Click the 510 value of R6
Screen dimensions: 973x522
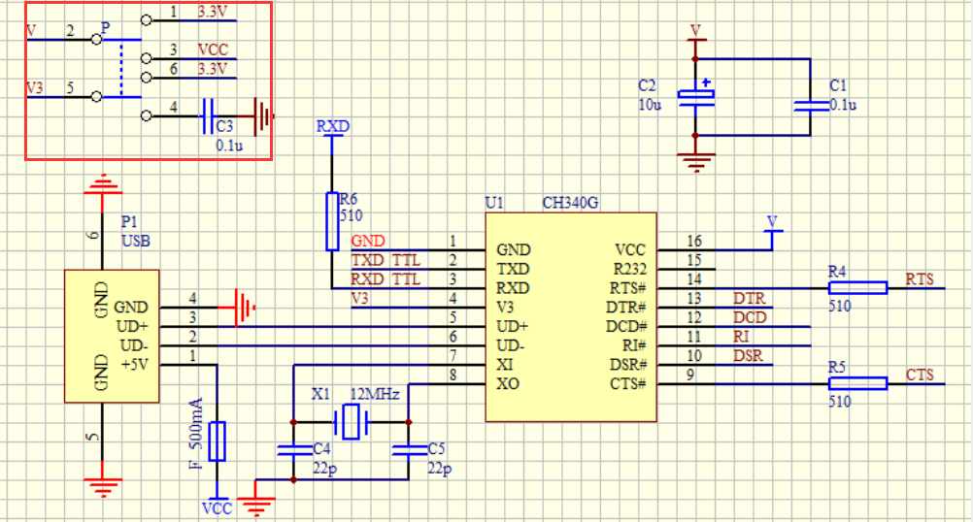pos(352,215)
